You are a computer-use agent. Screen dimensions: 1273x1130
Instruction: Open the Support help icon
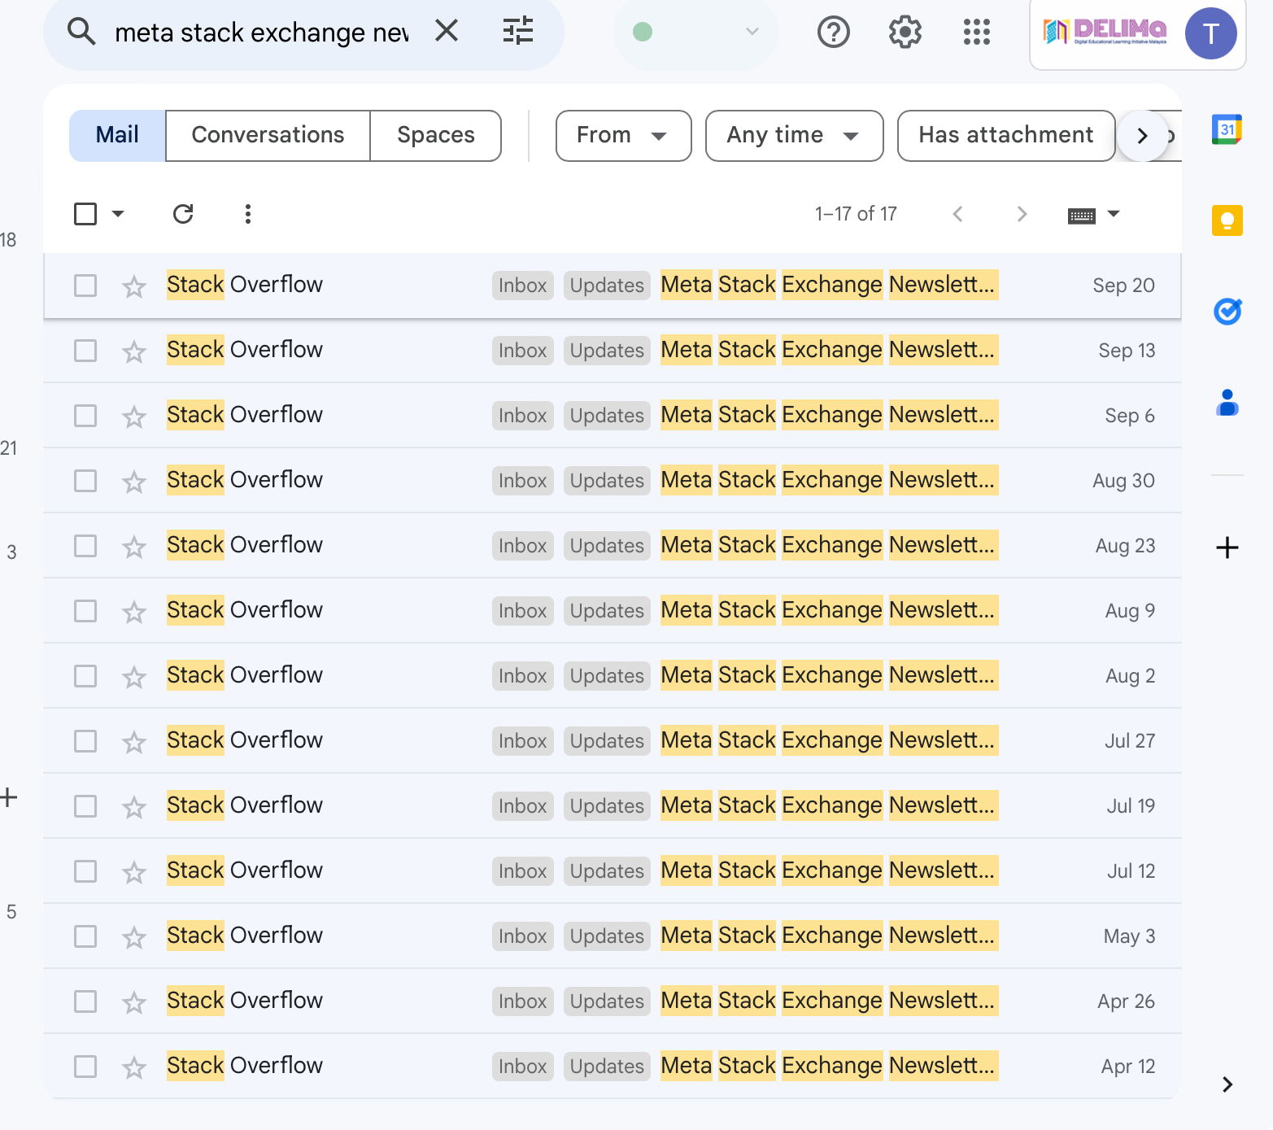833,32
